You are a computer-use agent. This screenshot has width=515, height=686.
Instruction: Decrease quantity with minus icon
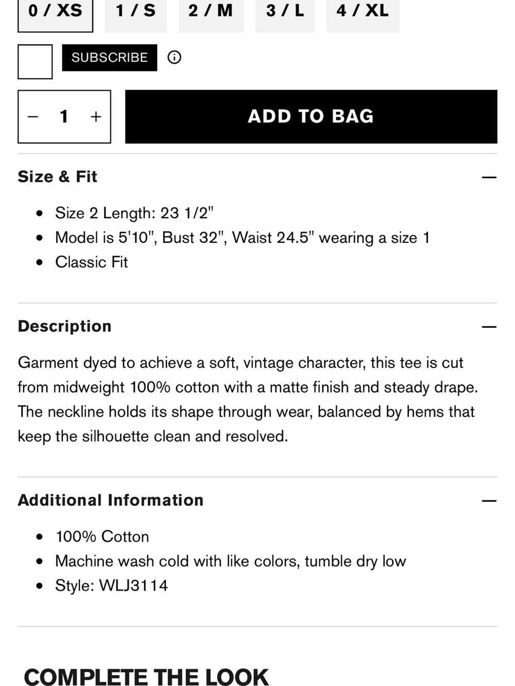point(33,117)
